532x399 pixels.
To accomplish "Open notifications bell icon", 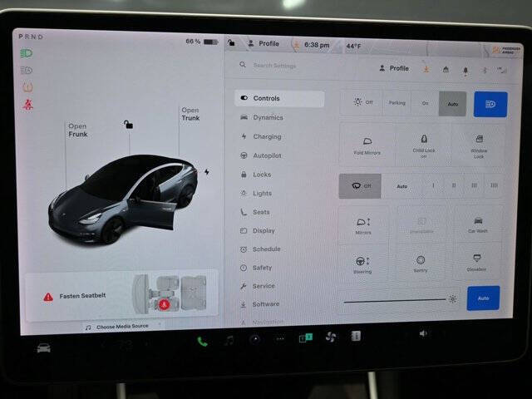I will point(465,70).
